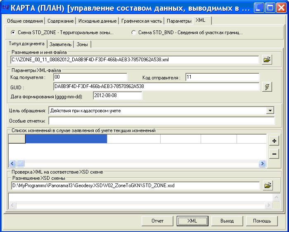Screen dimensions: 289x232
Task: Select the STD_BND schema radio button
Action: (133, 32)
